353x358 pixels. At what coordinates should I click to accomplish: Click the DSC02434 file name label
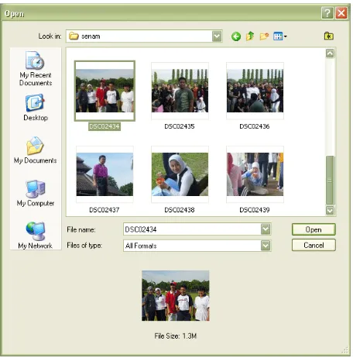coord(105,126)
